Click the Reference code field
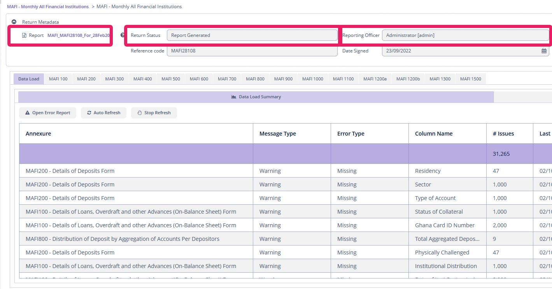This screenshot has height=289, width=552. coord(252,51)
